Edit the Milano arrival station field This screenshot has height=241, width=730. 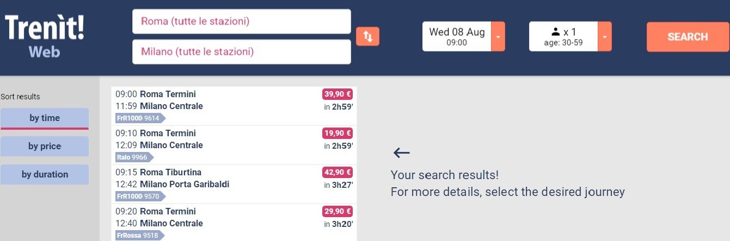point(242,52)
